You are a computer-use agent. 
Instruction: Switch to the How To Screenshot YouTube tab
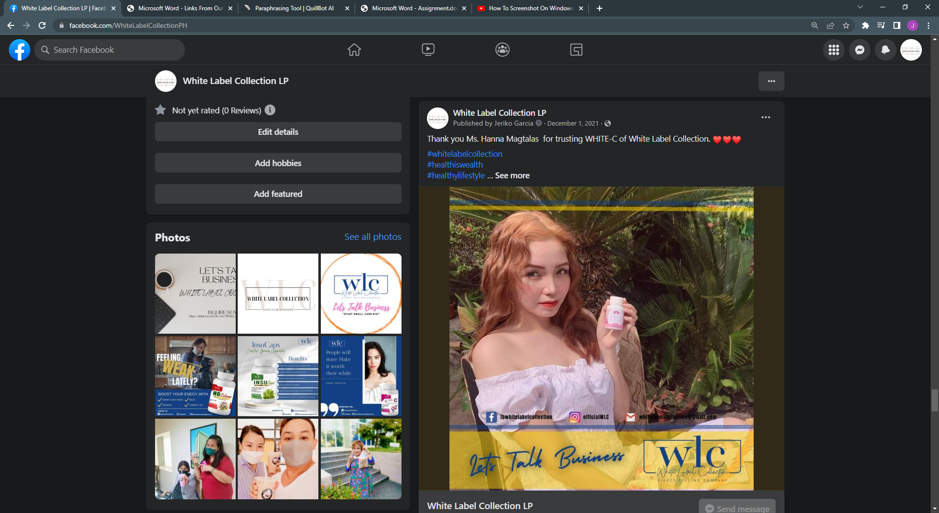click(x=530, y=8)
